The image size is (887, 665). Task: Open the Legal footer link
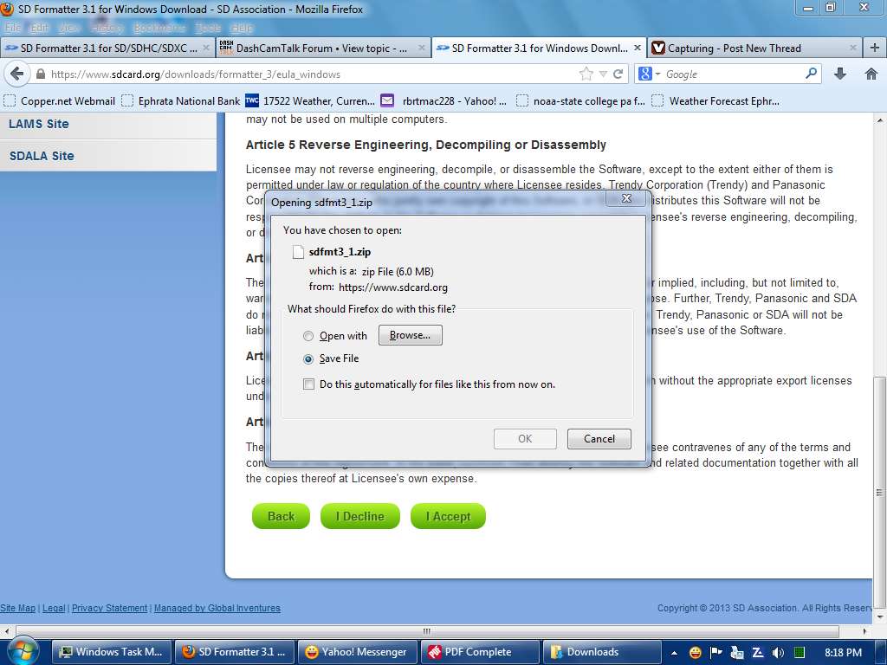(54, 608)
